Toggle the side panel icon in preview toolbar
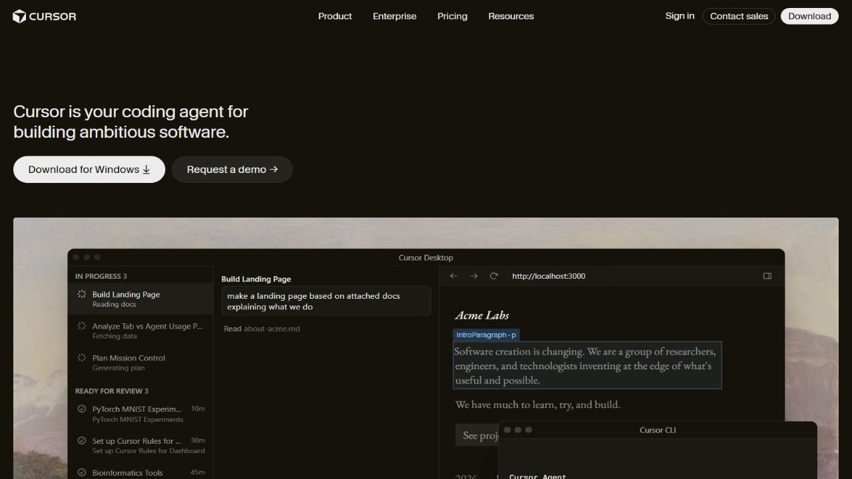This screenshot has height=479, width=852. click(x=767, y=276)
